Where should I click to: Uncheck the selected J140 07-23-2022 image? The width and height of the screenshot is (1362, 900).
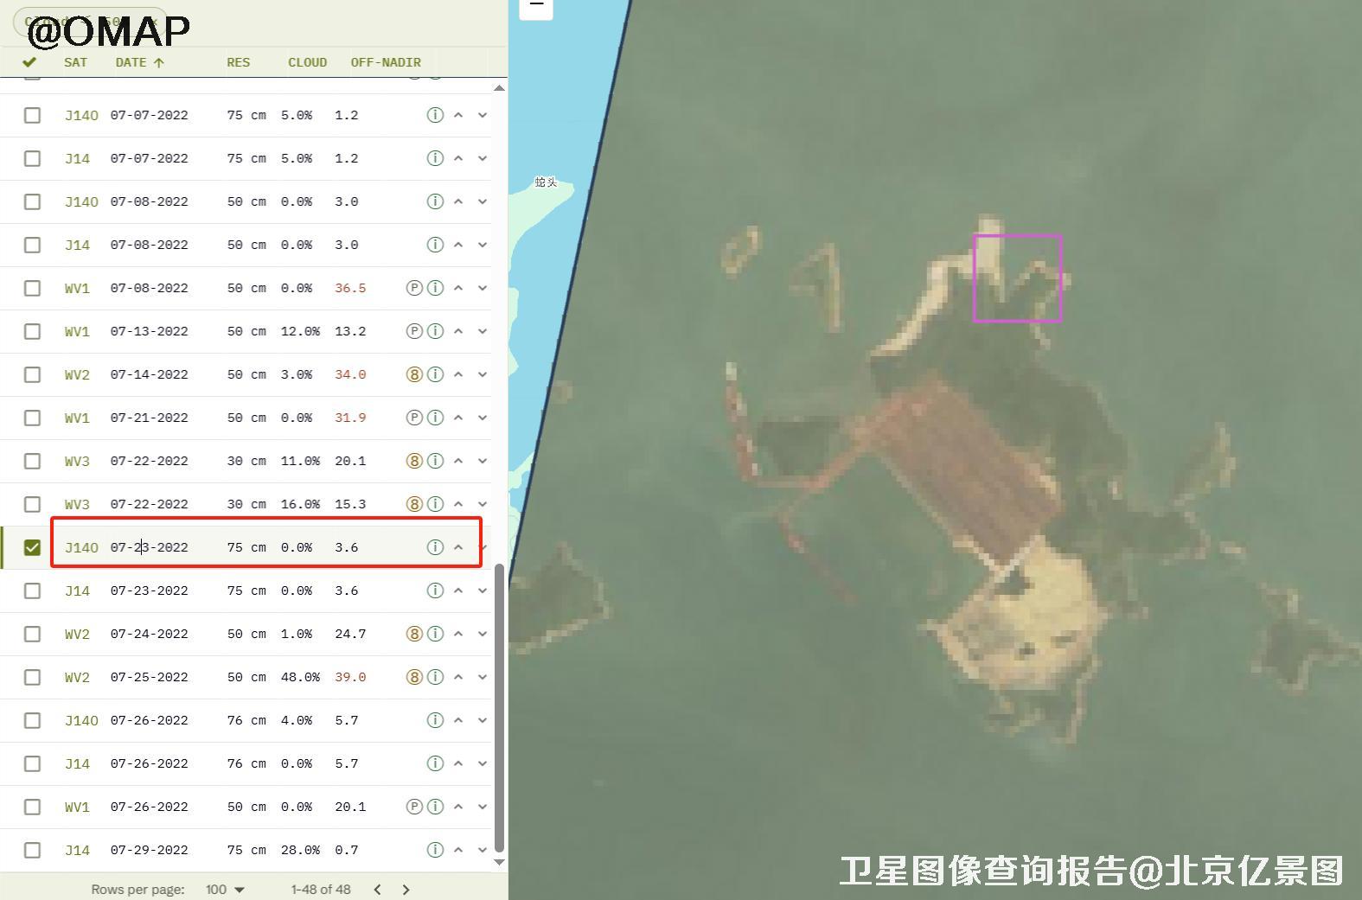pos(32,547)
